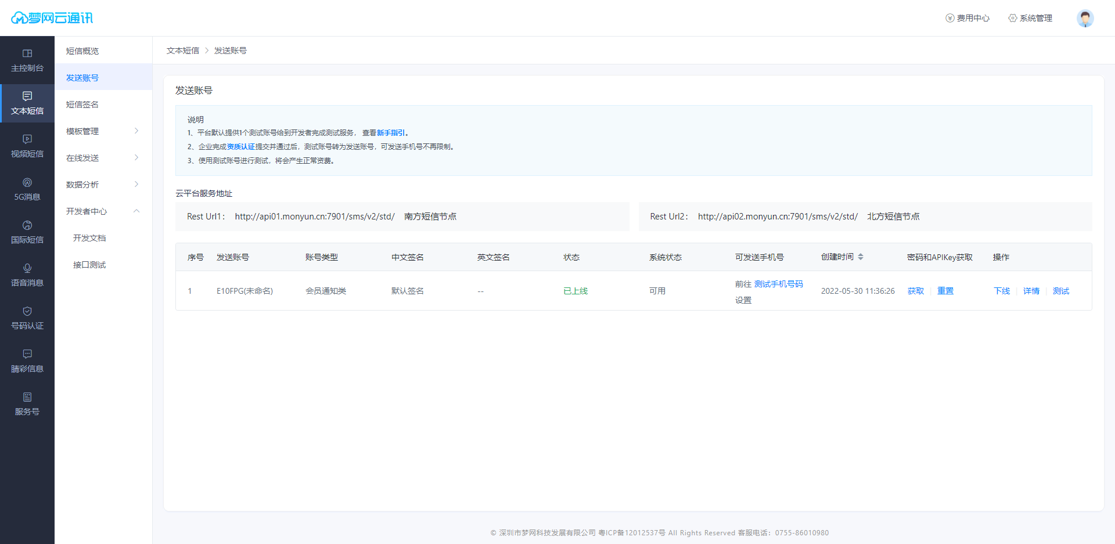Click 重置 to reset the password
The width and height of the screenshot is (1115, 544).
(x=945, y=291)
